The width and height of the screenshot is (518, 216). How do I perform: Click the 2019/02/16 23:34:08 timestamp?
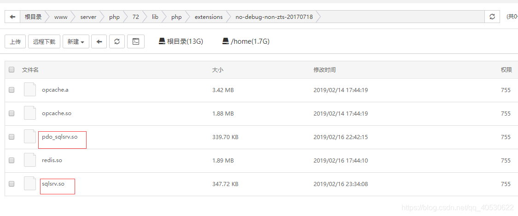point(341,184)
